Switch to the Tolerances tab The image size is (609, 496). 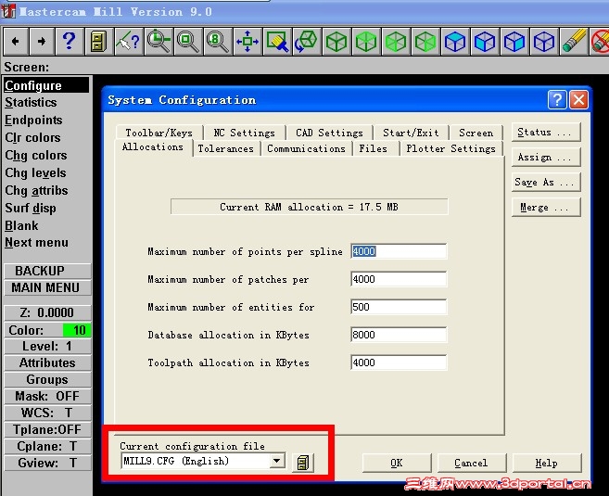(225, 148)
